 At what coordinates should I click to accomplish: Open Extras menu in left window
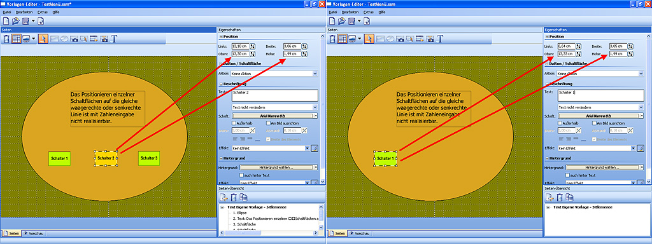pos(43,12)
